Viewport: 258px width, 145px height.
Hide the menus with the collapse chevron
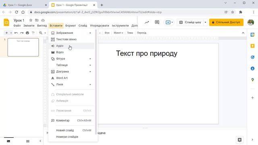tap(243, 33)
